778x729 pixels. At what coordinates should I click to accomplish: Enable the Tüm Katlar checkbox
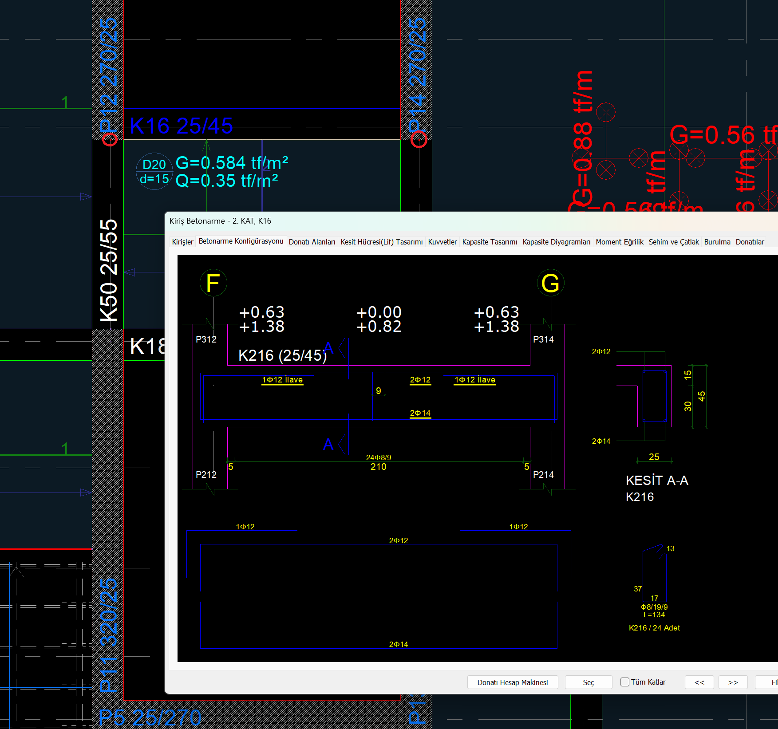coord(625,682)
